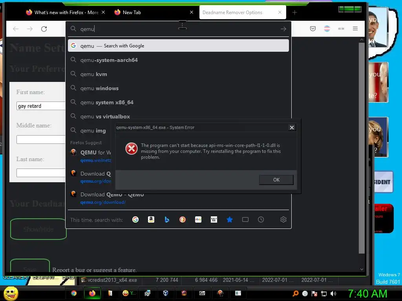Viewport: 402px width, 301px height.
Task: Click the Middle name input field
Action: coord(41,140)
